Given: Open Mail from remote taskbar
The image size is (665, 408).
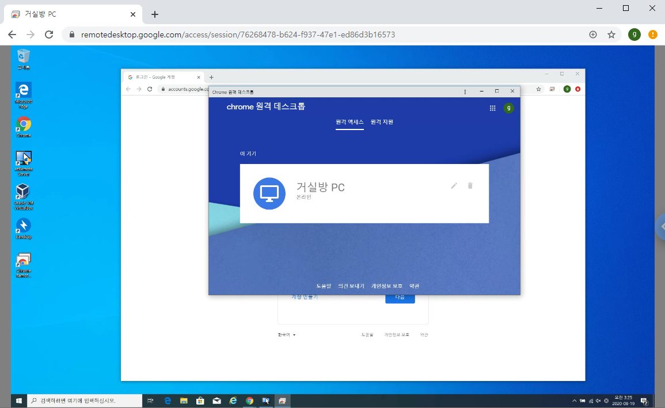Looking at the screenshot, I should coord(216,401).
